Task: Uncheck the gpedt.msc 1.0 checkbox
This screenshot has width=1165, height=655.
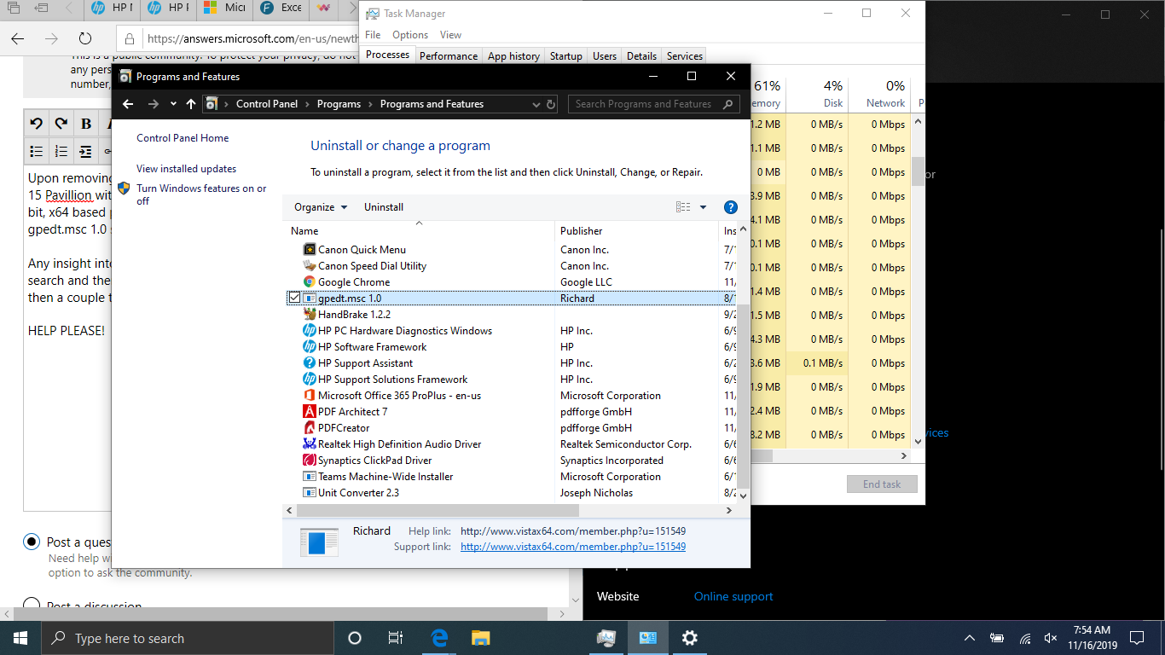Action: 294,298
